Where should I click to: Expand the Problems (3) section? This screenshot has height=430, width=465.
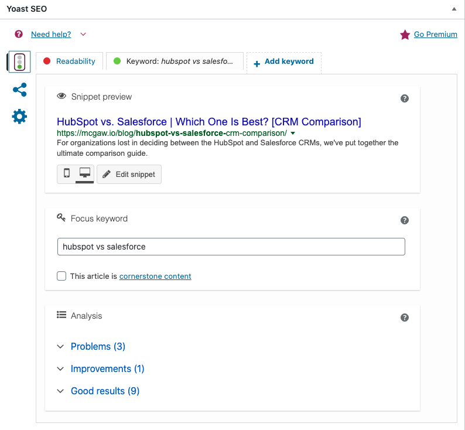(98, 346)
